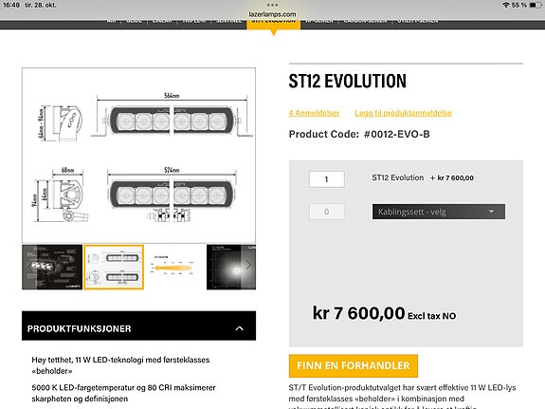This screenshot has width=545, height=409.
Task: Select the light pattern photo thumbnail
Action: (231, 267)
